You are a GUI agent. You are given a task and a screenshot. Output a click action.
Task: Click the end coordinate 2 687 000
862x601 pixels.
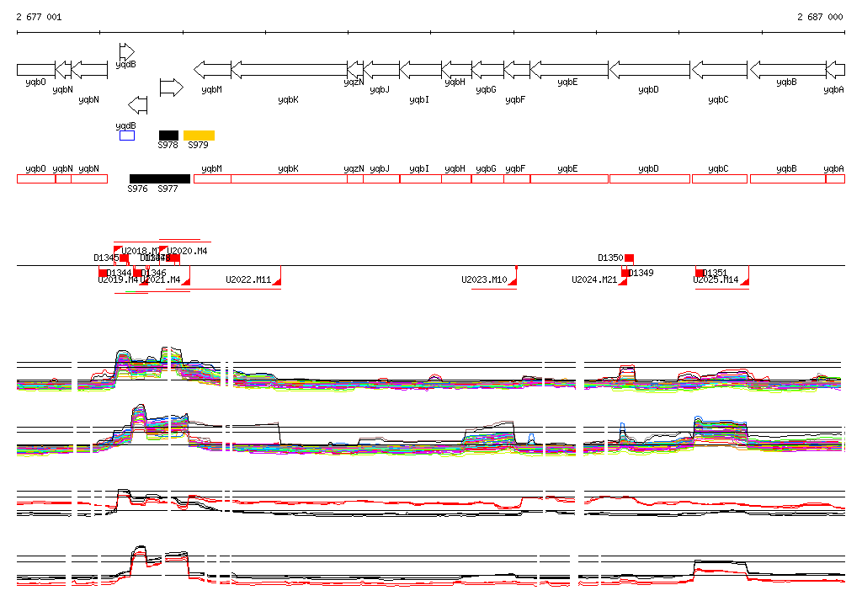[820, 17]
